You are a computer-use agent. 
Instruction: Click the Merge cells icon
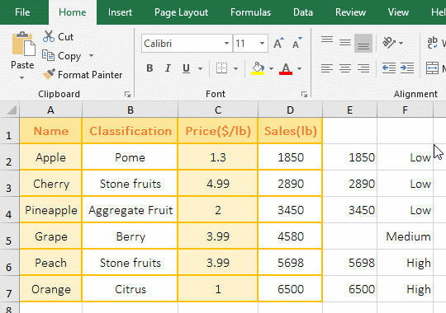(432, 68)
